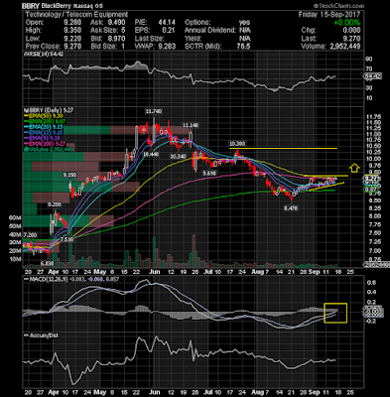Click the Prev Close value 9.270
This screenshot has height=397, width=390.
tap(73, 47)
